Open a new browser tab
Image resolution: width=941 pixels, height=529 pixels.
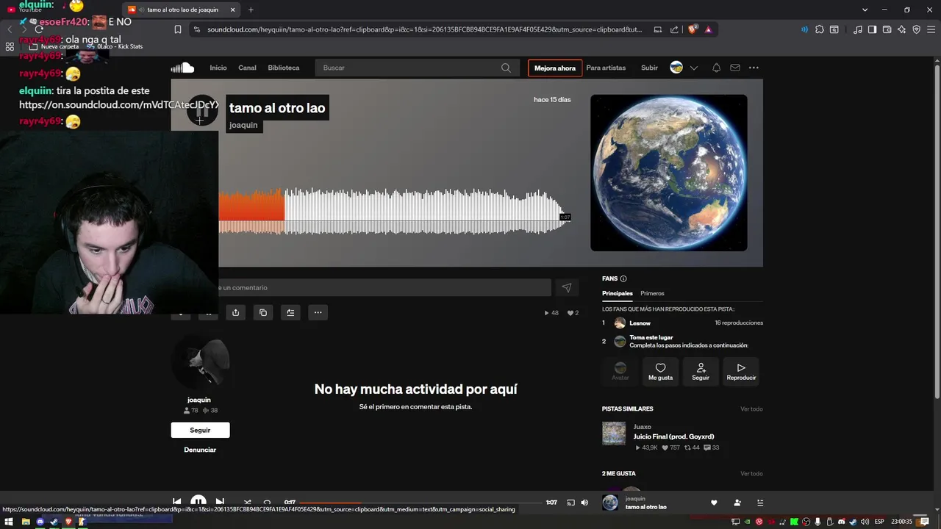[251, 10]
